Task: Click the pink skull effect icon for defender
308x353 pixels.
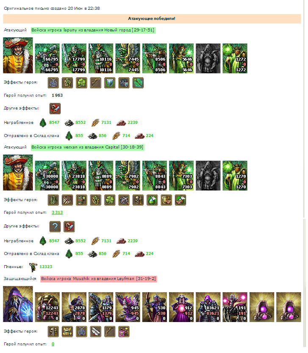Action: (x=124, y=331)
